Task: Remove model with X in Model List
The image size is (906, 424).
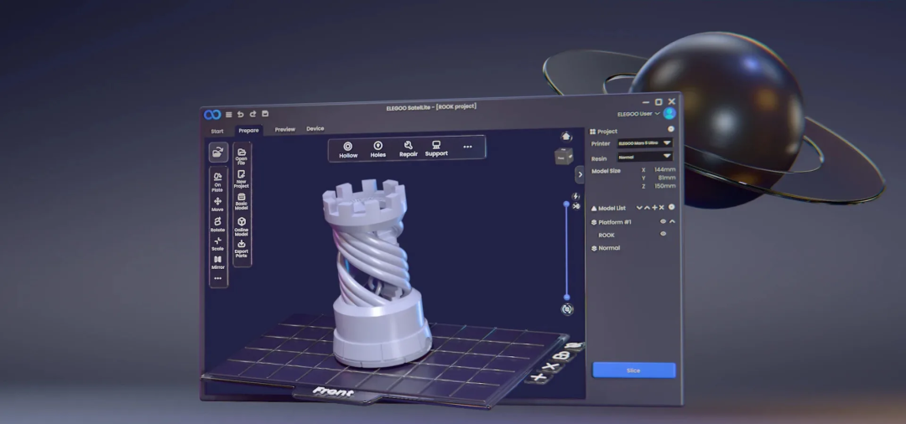Action: pyautogui.click(x=662, y=208)
